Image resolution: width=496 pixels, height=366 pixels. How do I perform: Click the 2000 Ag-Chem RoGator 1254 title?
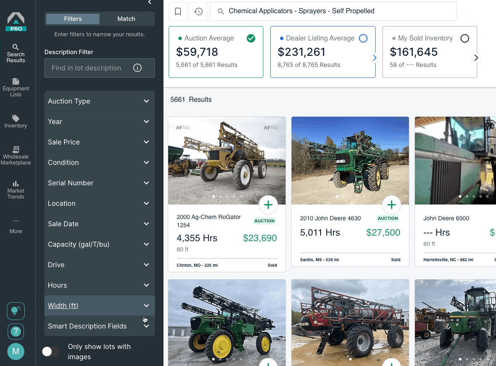tap(209, 221)
